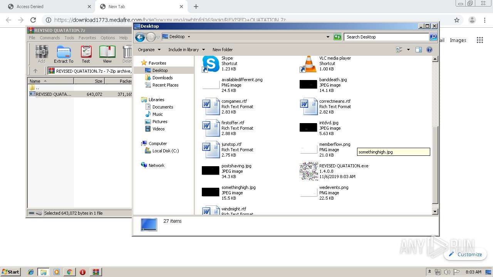Click the search magnifier icon in Explorer
493x277 pixels.
click(433, 37)
